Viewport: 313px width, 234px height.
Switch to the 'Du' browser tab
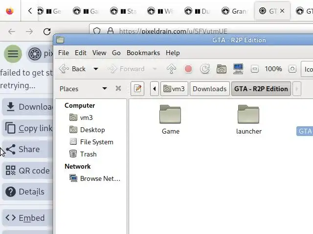pyautogui.click(x=198, y=11)
